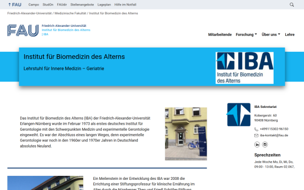
Task: Open the Campo link
Action: tap(34, 5)
